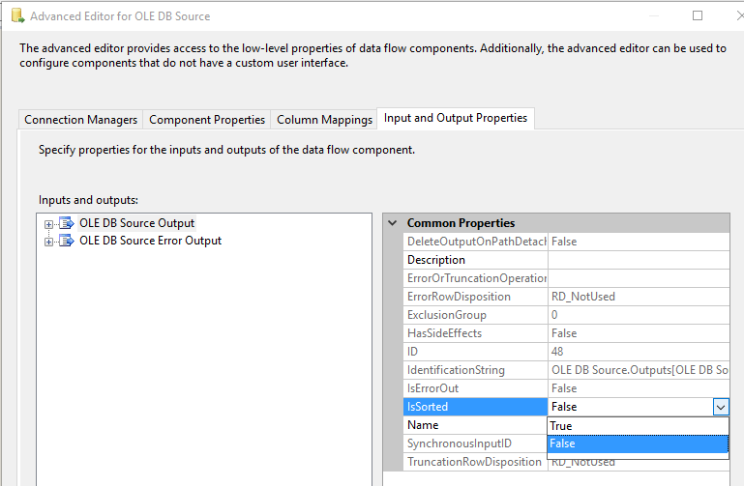The height and width of the screenshot is (486, 744).
Task: Select the Input and Output Properties tab
Action: pos(456,118)
